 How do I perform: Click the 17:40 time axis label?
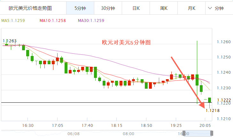pyautogui.click(x=87, y=126)
